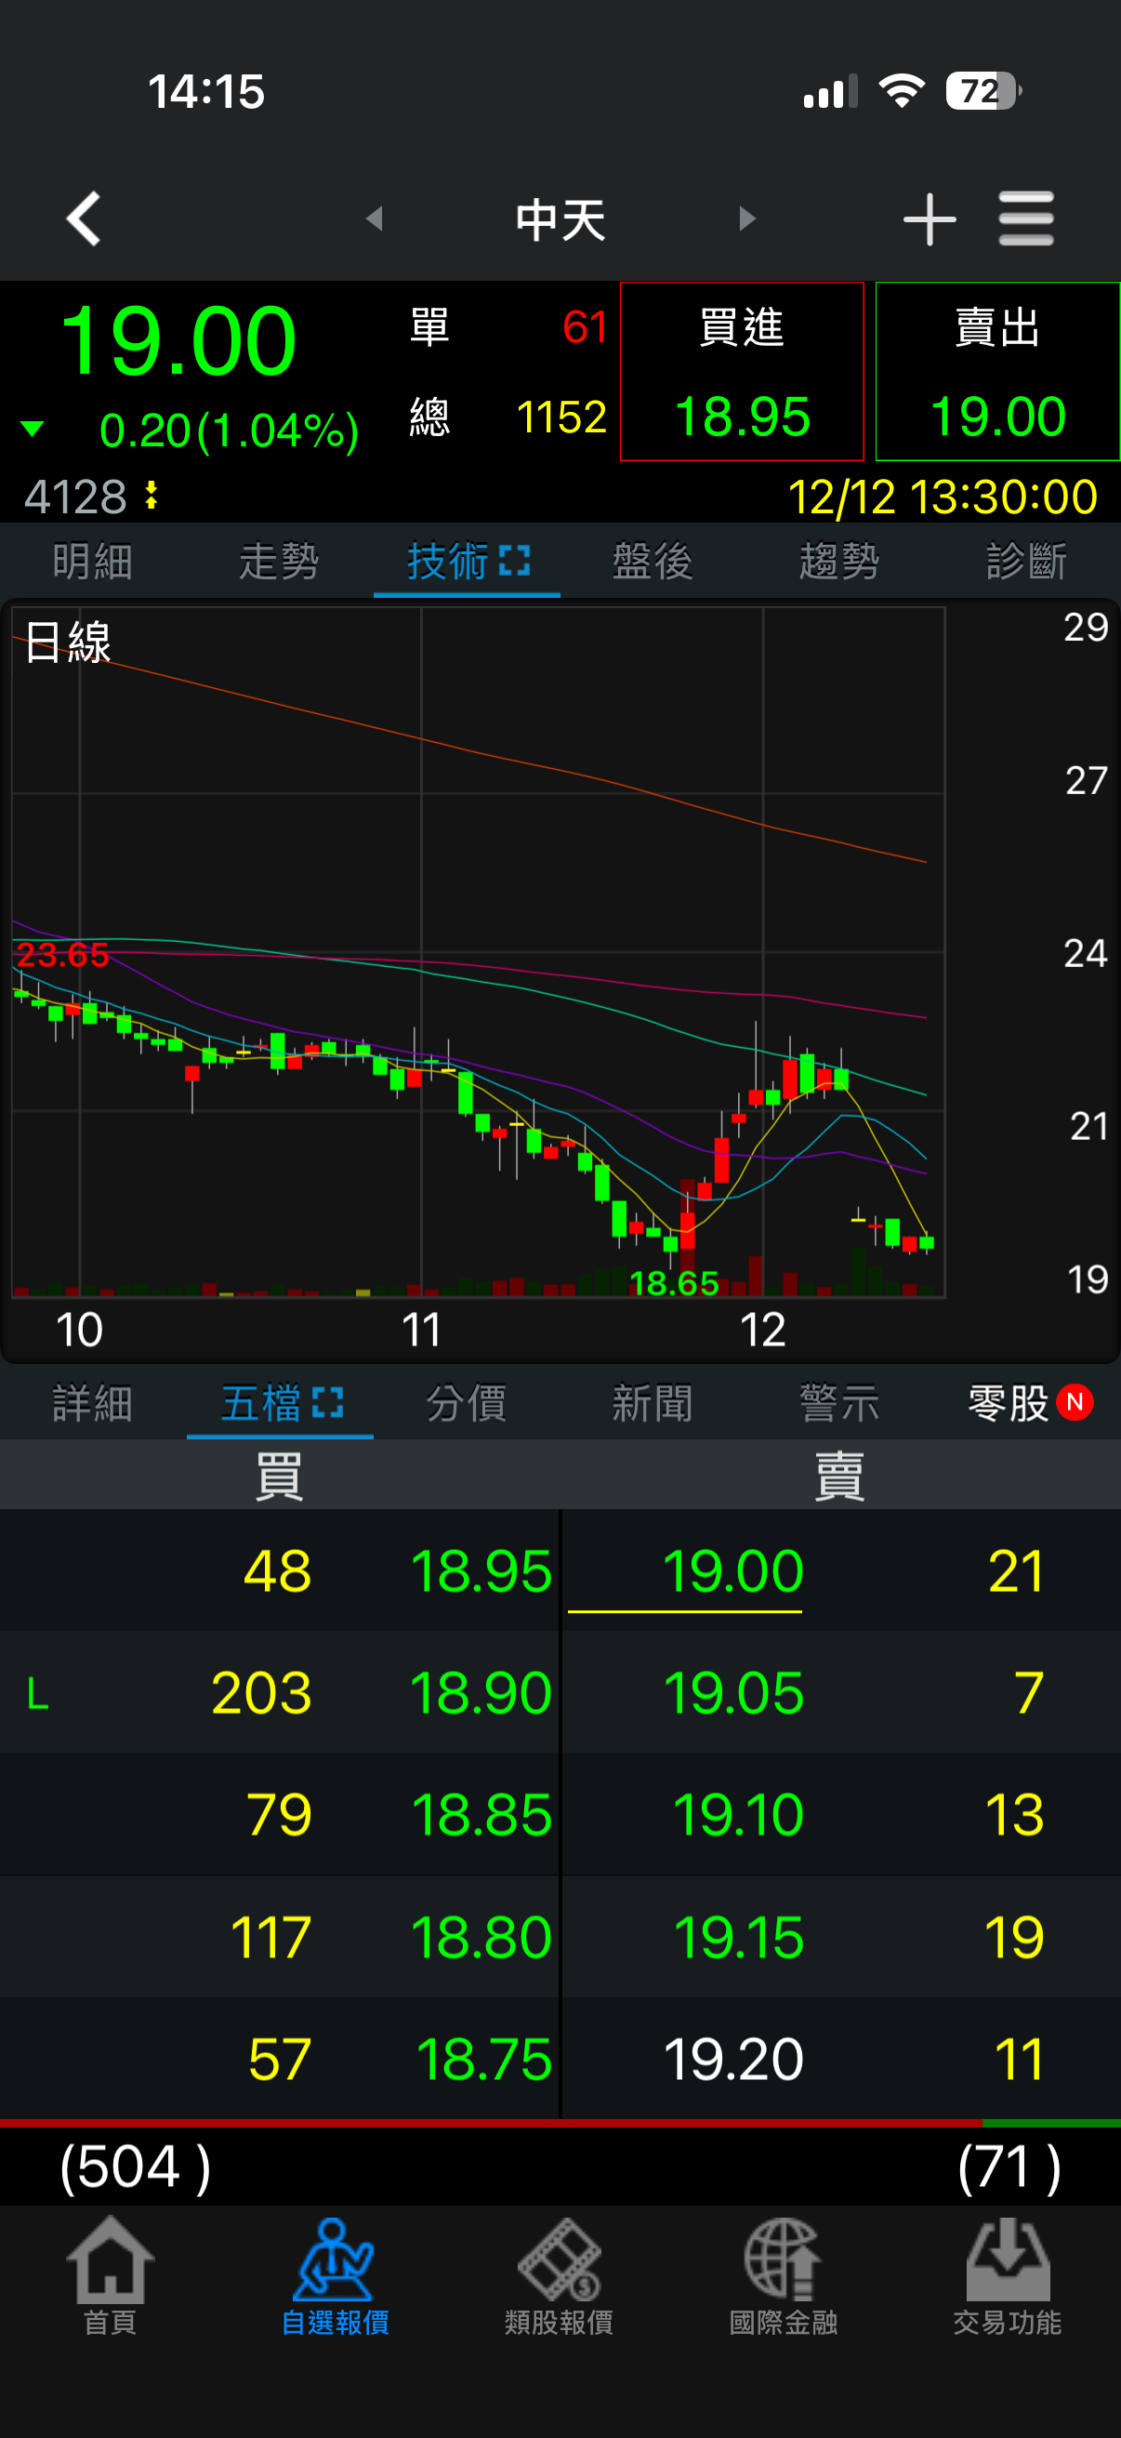Screen dimensions: 1121x2438
Task: Select bid price 18.90
Action: point(481,1693)
